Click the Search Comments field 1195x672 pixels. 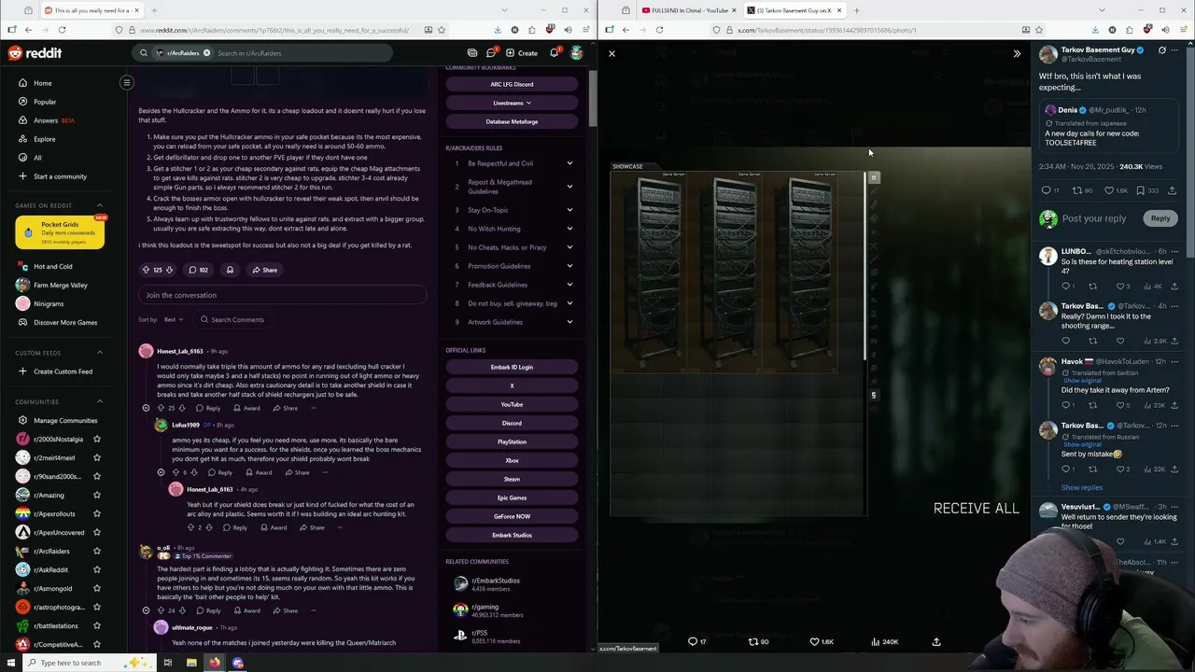pyautogui.click(x=232, y=319)
